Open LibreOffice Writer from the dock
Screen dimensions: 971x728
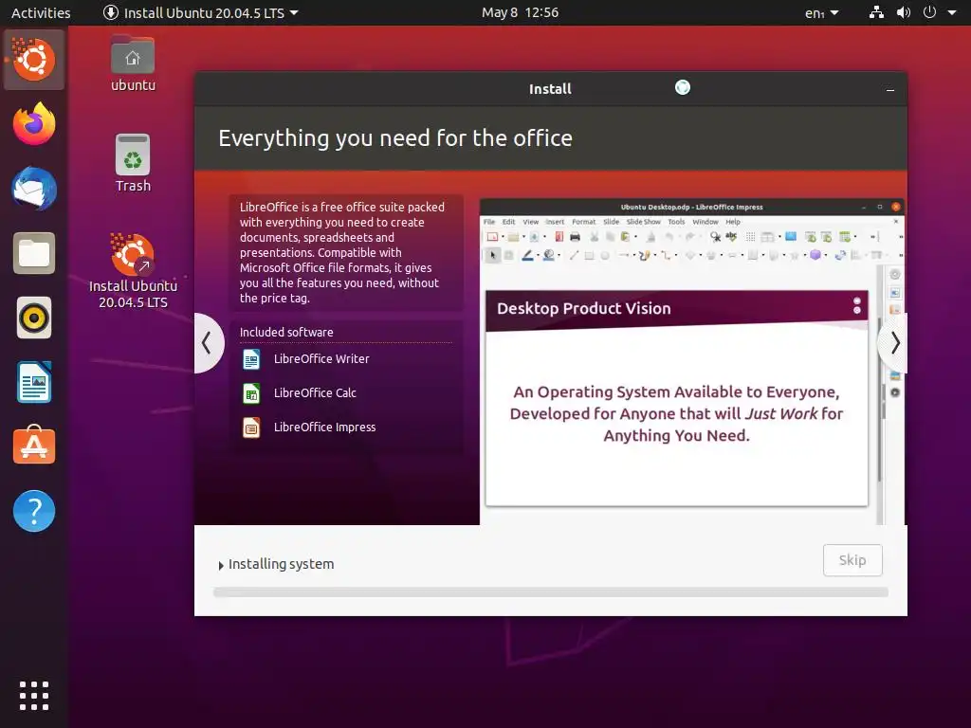point(34,383)
